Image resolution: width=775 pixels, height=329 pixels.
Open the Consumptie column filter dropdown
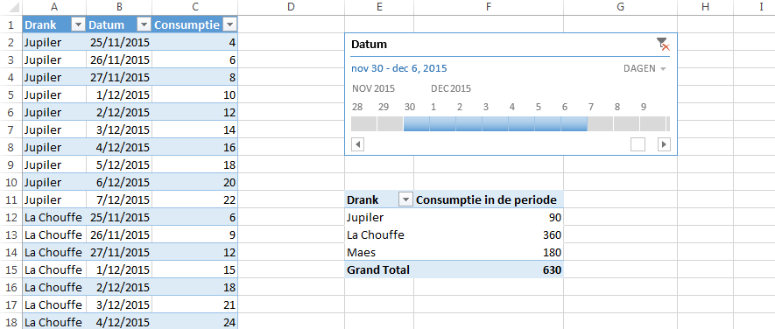229,24
